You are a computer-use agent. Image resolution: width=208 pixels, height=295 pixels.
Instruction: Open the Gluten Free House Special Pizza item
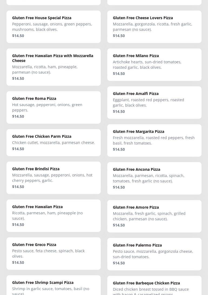(x=53, y=27)
